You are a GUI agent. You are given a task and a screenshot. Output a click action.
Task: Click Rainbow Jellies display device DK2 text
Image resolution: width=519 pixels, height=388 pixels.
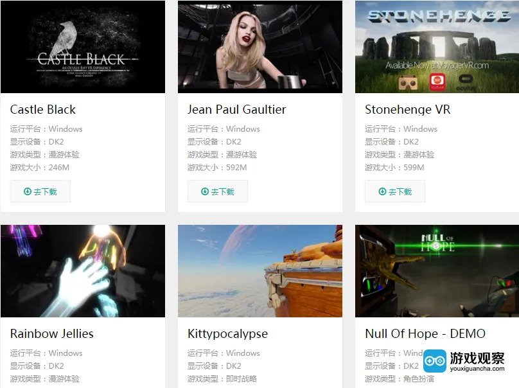[x=57, y=366]
